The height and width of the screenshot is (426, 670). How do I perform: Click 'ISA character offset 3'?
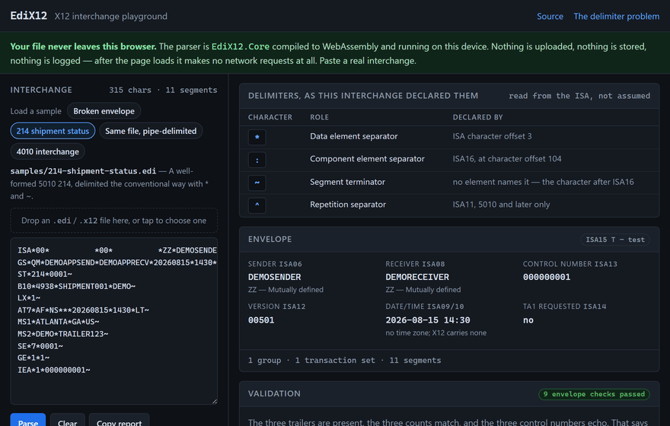pyautogui.click(x=493, y=136)
